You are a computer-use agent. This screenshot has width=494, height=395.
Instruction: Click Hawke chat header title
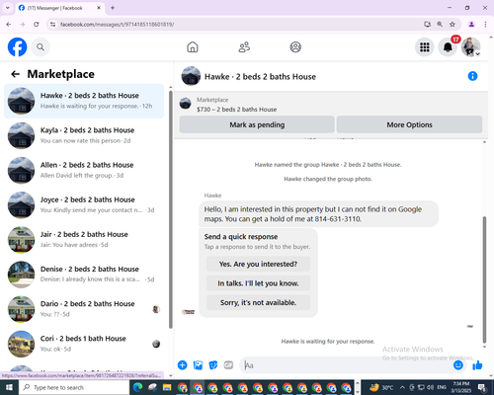coord(260,77)
